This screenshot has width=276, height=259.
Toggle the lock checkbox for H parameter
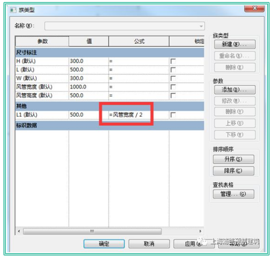pos(173,61)
